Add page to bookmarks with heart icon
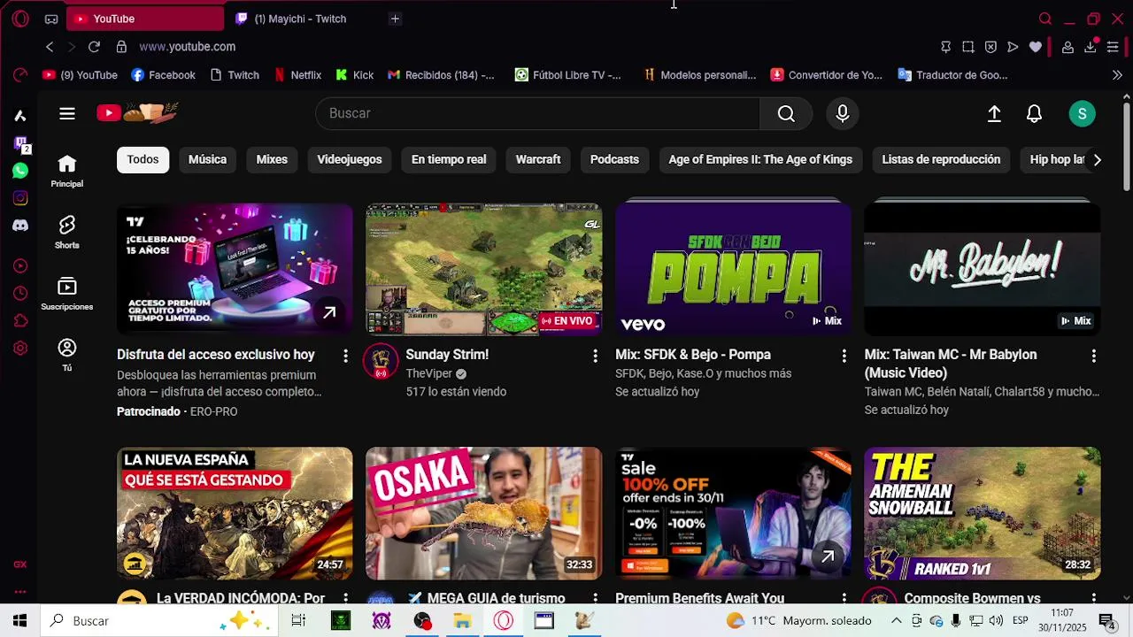The image size is (1133, 637). [1036, 47]
